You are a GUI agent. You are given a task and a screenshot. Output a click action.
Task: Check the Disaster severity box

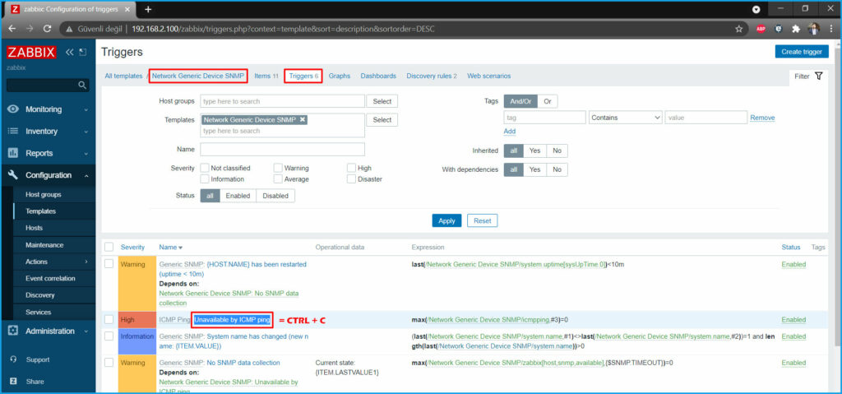point(351,179)
